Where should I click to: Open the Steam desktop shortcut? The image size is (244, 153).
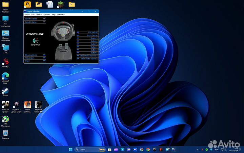5,90
